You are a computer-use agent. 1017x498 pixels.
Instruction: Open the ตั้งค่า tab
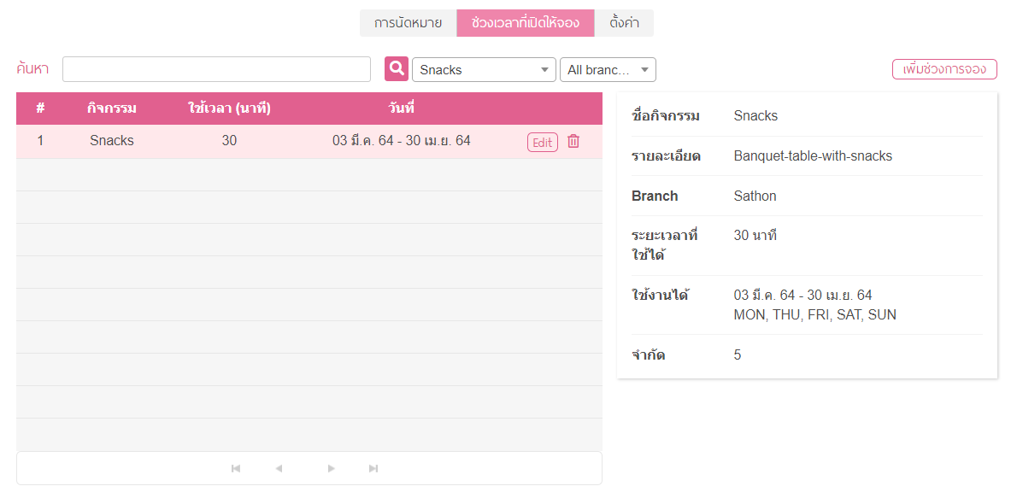coord(624,23)
